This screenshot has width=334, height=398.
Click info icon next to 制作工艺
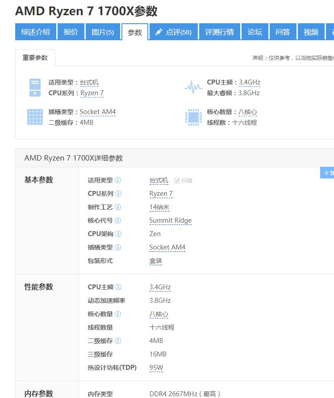coord(118,207)
